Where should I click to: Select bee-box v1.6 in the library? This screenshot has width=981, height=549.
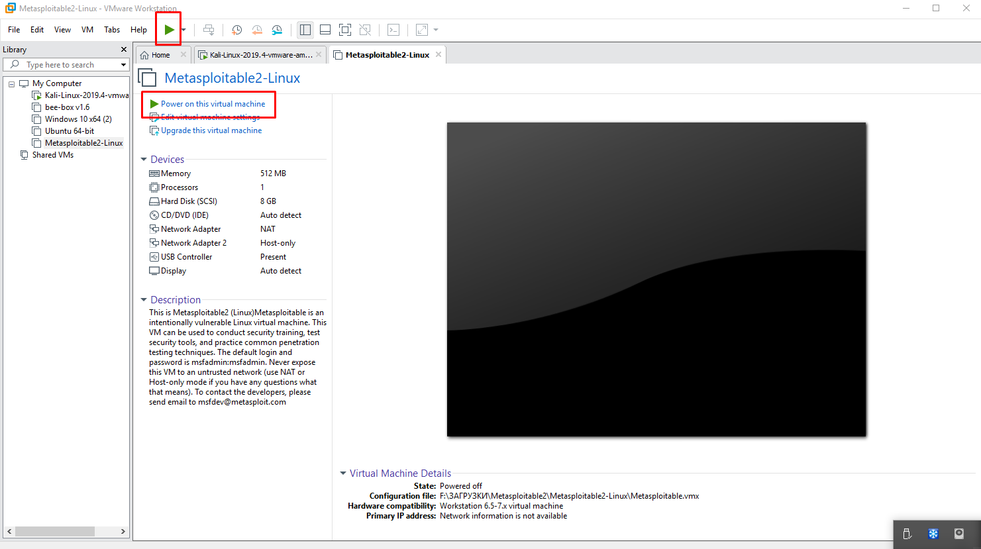(x=61, y=107)
